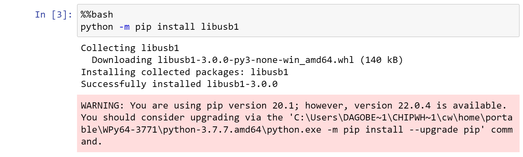
Task: Click the word install in code cell
Action: [x=176, y=27]
